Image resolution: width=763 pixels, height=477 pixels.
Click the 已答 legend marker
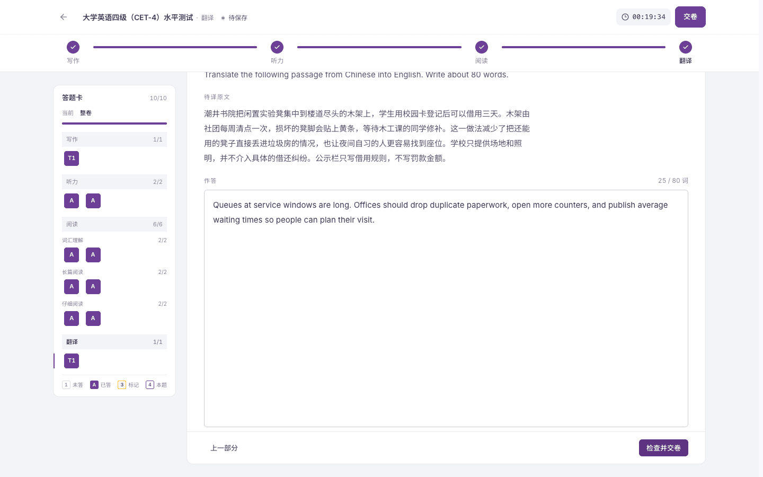click(94, 385)
